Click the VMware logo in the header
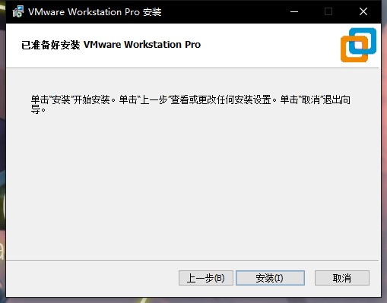The height and width of the screenshot is (303, 387). (358, 45)
